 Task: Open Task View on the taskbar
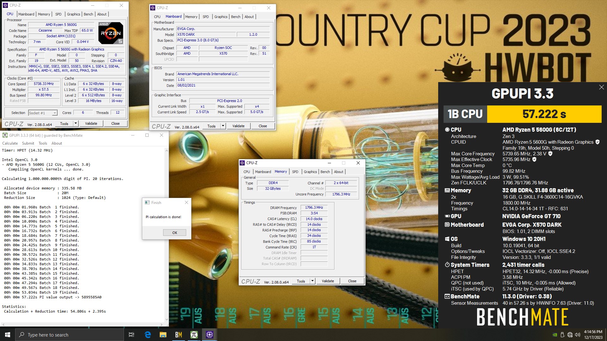(x=132, y=335)
